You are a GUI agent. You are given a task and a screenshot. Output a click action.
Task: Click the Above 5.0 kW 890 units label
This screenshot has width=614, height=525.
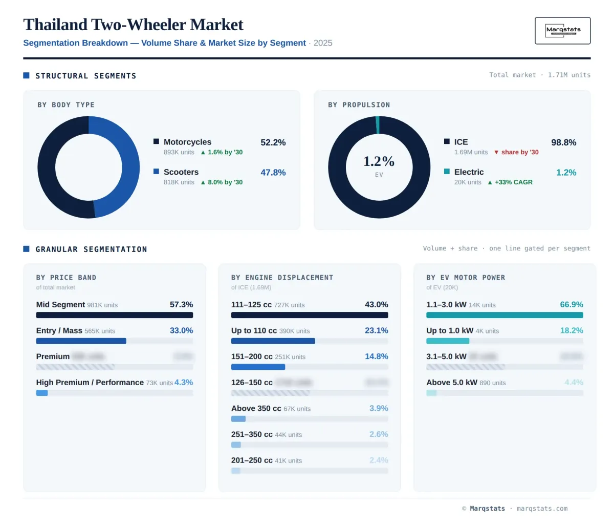point(493,383)
